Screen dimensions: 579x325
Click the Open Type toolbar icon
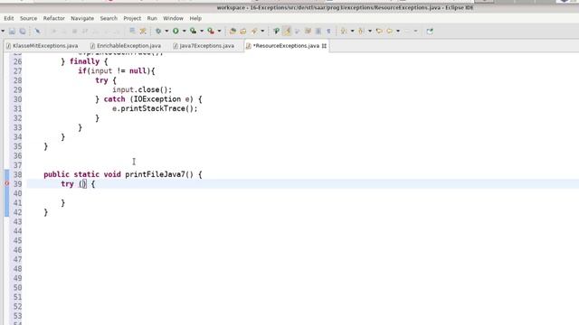(233, 32)
